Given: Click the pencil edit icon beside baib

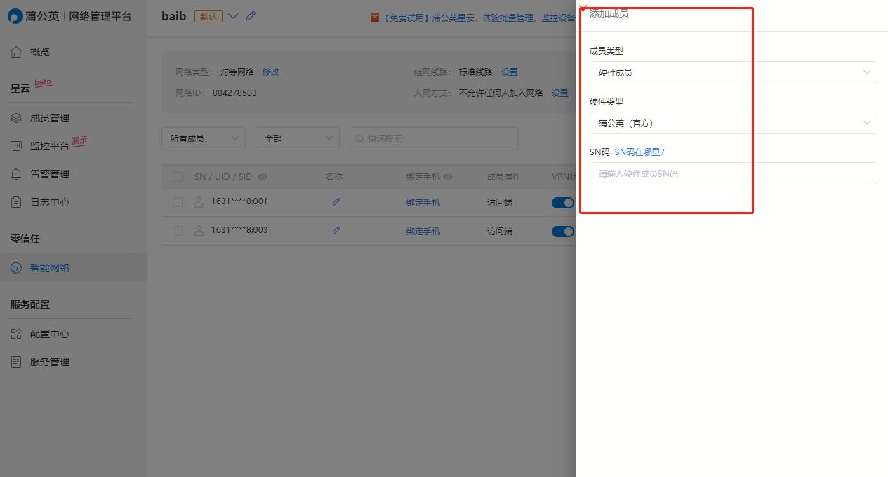Looking at the screenshot, I should pos(251,15).
